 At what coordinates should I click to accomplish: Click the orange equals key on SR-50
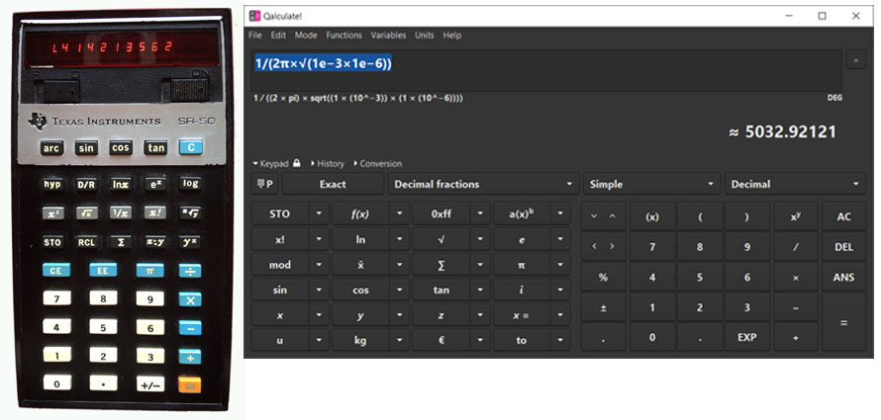coord(189,384)
